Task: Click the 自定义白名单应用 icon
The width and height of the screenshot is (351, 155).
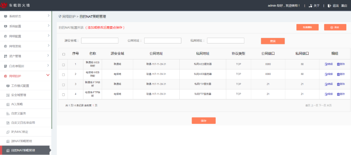Action: (x=8, y=123)
